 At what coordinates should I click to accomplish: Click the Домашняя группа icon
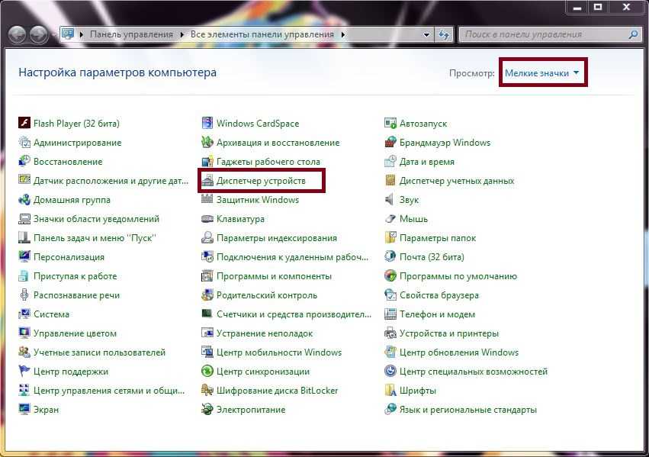click(x=24, y=200)
